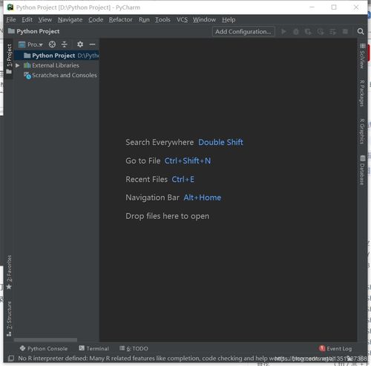The image size is (371, 366).
Task: Open the SciView side tab
Action: 362,56
